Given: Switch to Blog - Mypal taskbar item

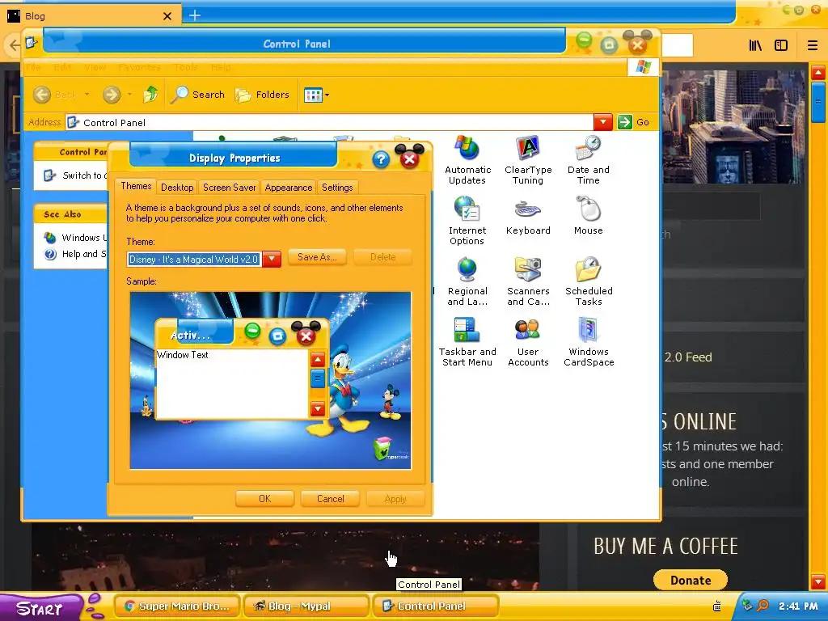Looking at the screenshot, I should click(x=306, y=606).
